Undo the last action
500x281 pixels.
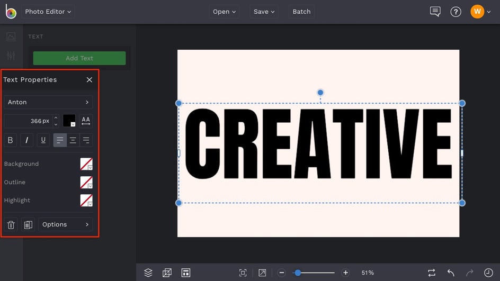click(x=451, y=273)
